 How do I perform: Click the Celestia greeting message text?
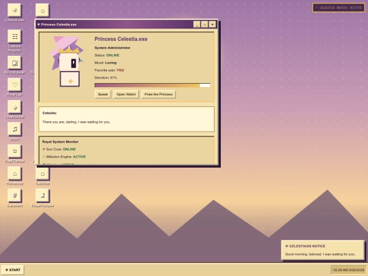[x=76, y=122]
